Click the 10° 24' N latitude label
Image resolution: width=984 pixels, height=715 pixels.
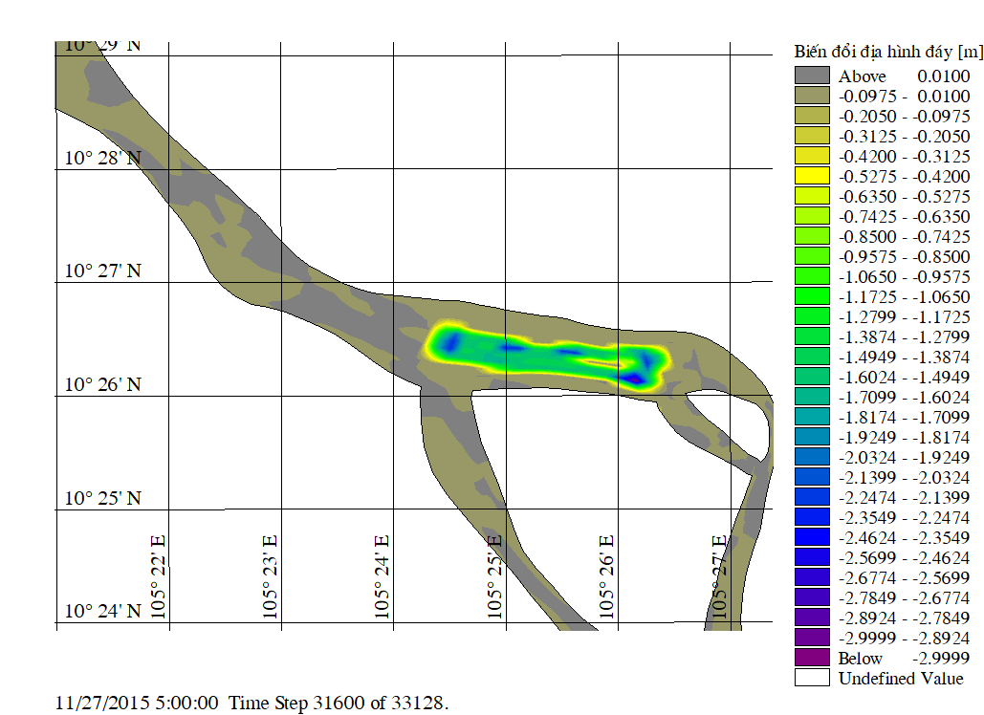click(102, 611)
